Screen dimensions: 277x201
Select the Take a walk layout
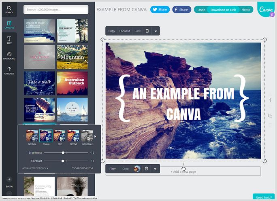coord(39,83)
